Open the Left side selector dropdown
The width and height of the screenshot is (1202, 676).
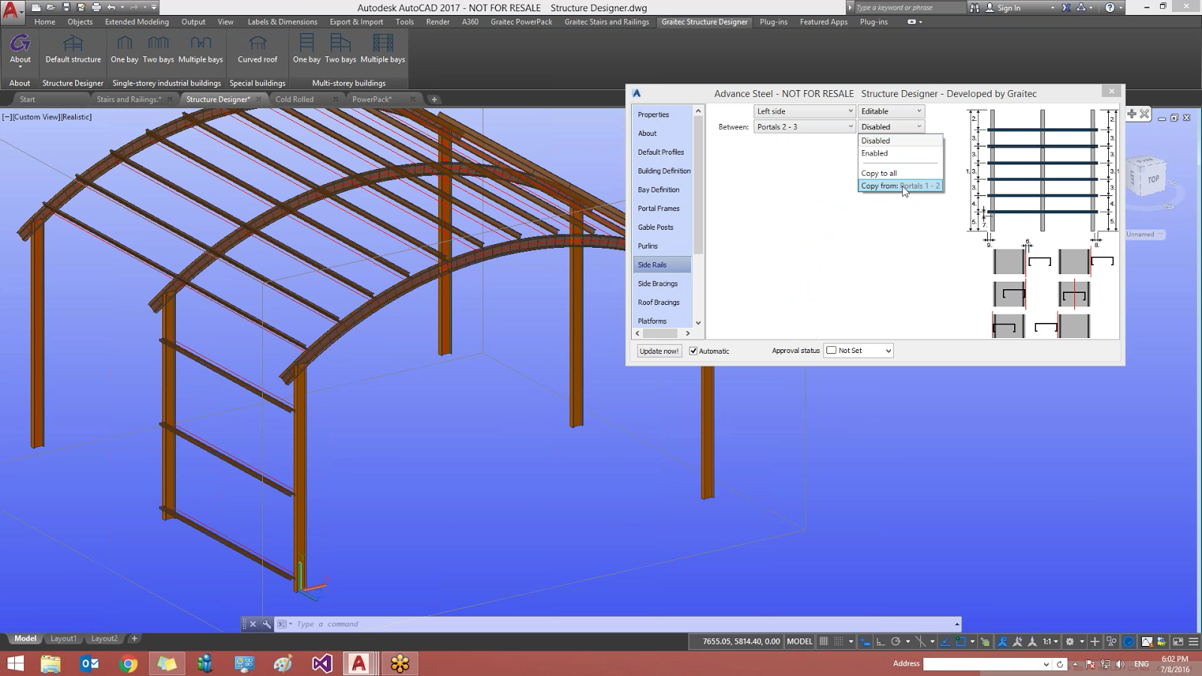click(x=803, y=110)
